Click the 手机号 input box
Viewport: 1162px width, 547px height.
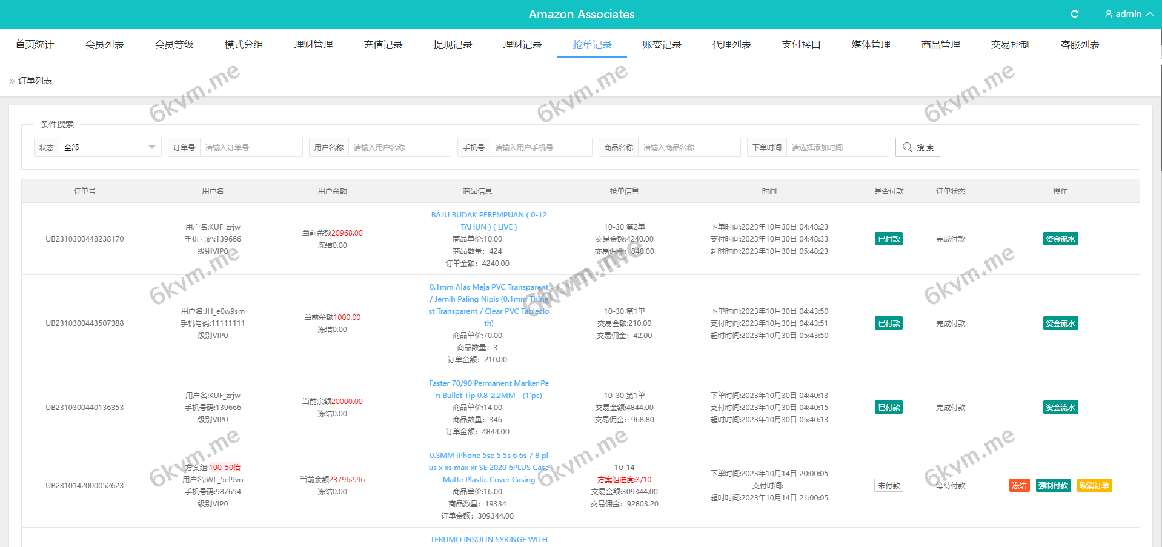(540, 147)
